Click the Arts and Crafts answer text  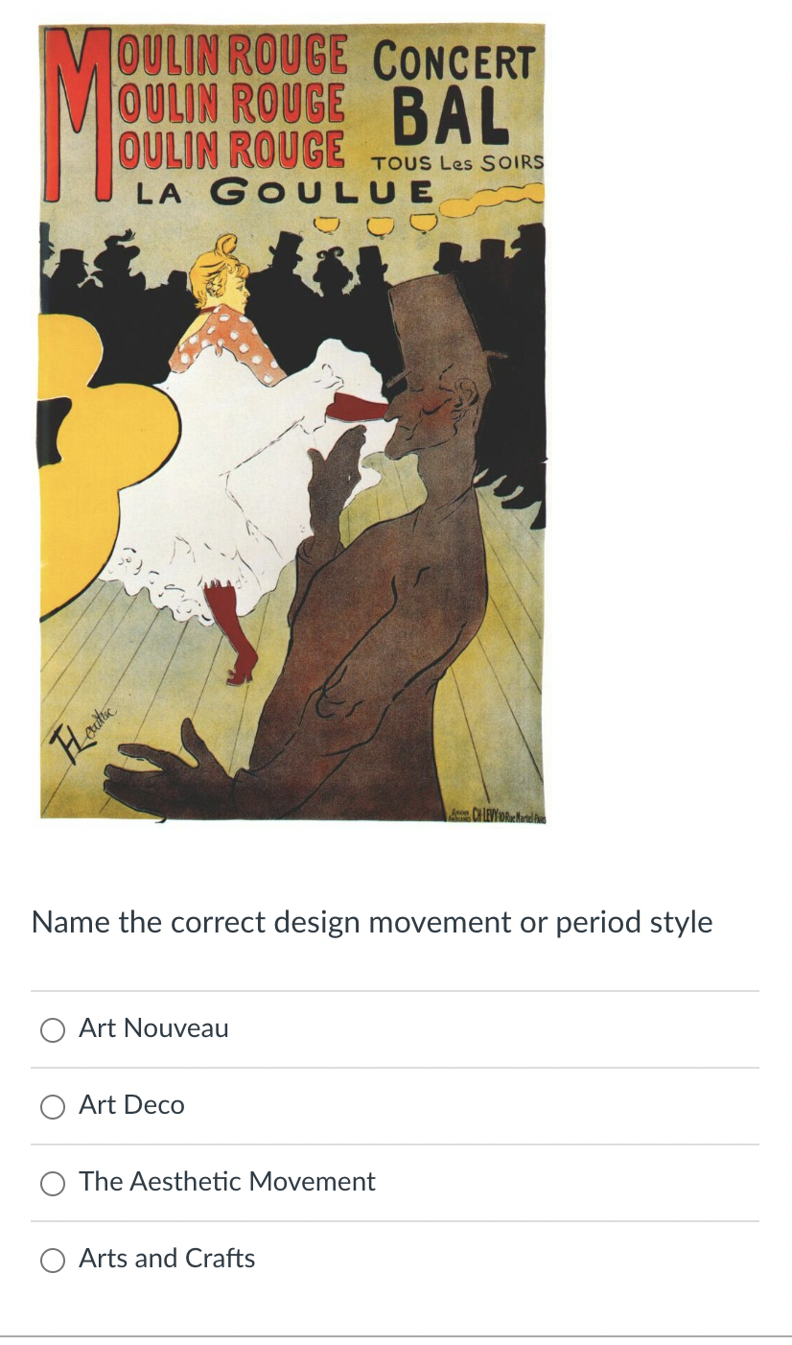(x=166, y=1259)
